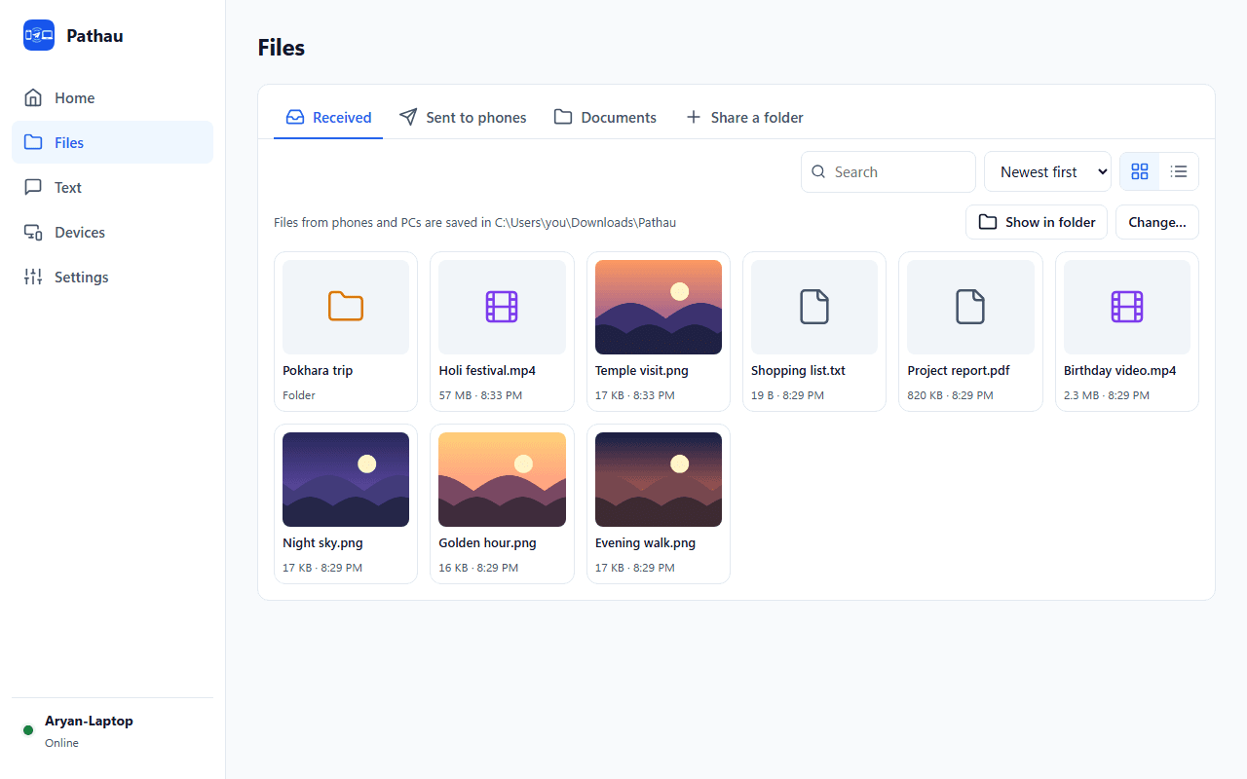Click the Aryan-Laptop device name

(89, 721)
